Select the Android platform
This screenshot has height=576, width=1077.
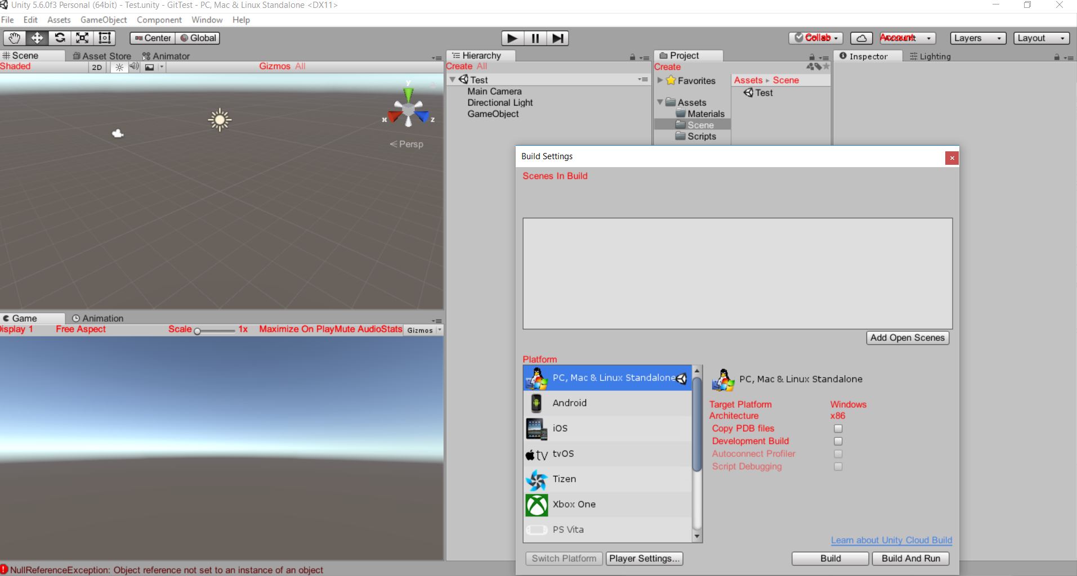[x=607, y=403]
